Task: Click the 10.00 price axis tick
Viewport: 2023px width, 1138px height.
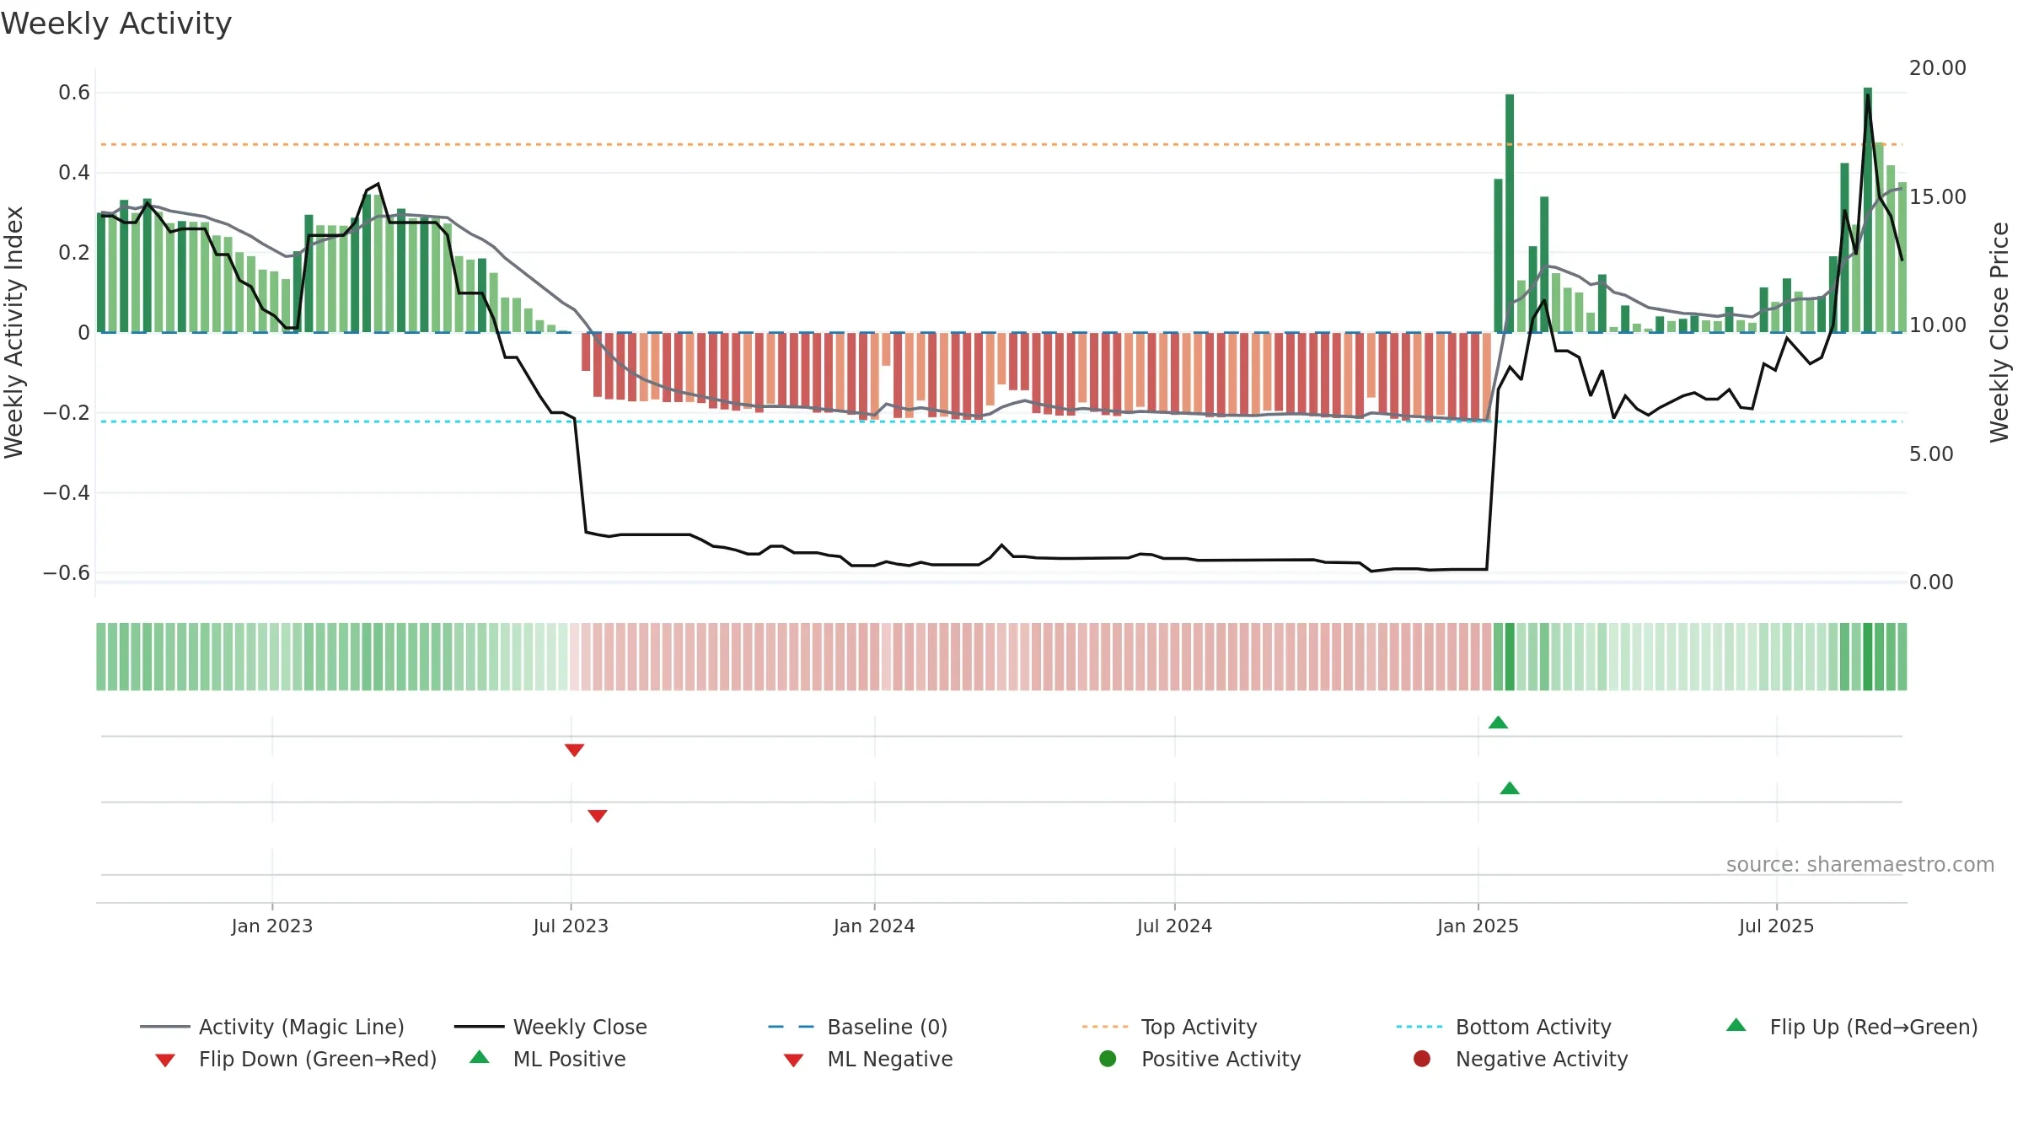Action: 1937,325
